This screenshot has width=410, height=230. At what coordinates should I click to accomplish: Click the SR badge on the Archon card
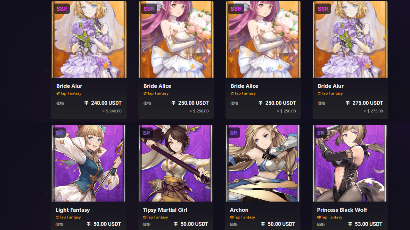click(x=233, y=133)
